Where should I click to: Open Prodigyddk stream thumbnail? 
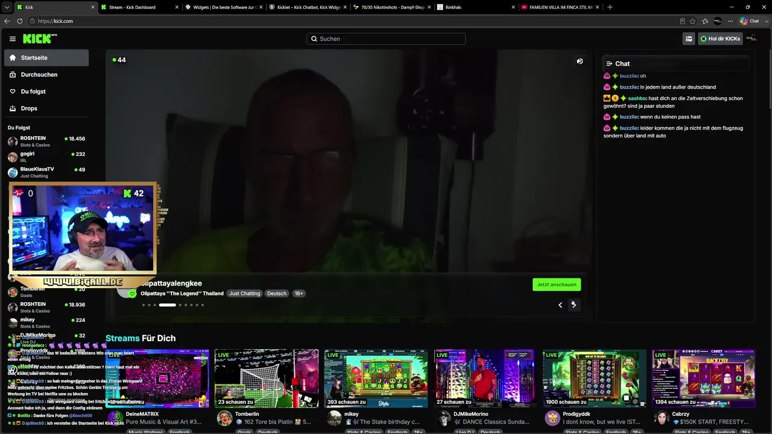pos(594,378)
